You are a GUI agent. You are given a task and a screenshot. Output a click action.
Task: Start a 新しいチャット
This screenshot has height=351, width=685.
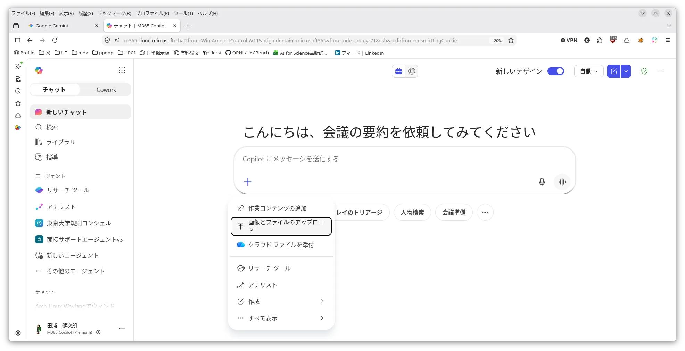pyautogui.click(x=80, y=112)
